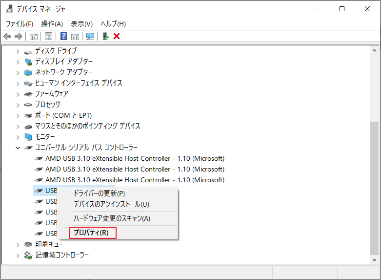Expand the ファームウェア node
Image resolution: width=381 pixels, height=280 pixels.
tap(18, 94)
